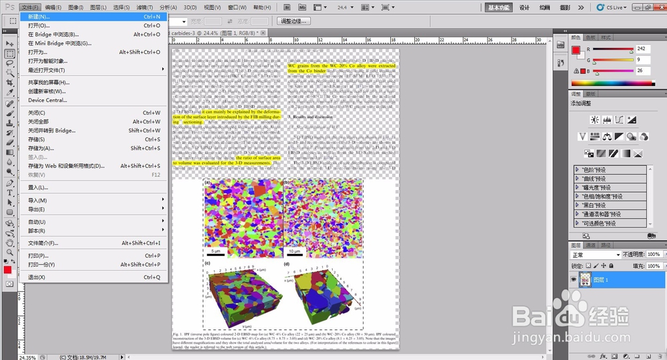Click the R value input field
667x360 pixels.
point(643,49)
